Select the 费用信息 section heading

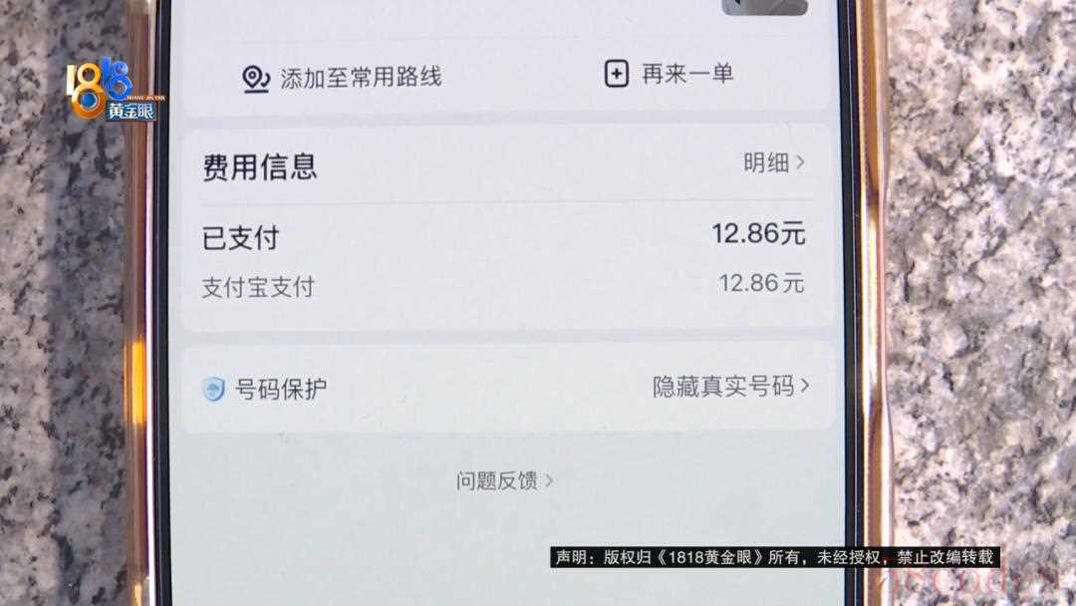tap(259, 166)
